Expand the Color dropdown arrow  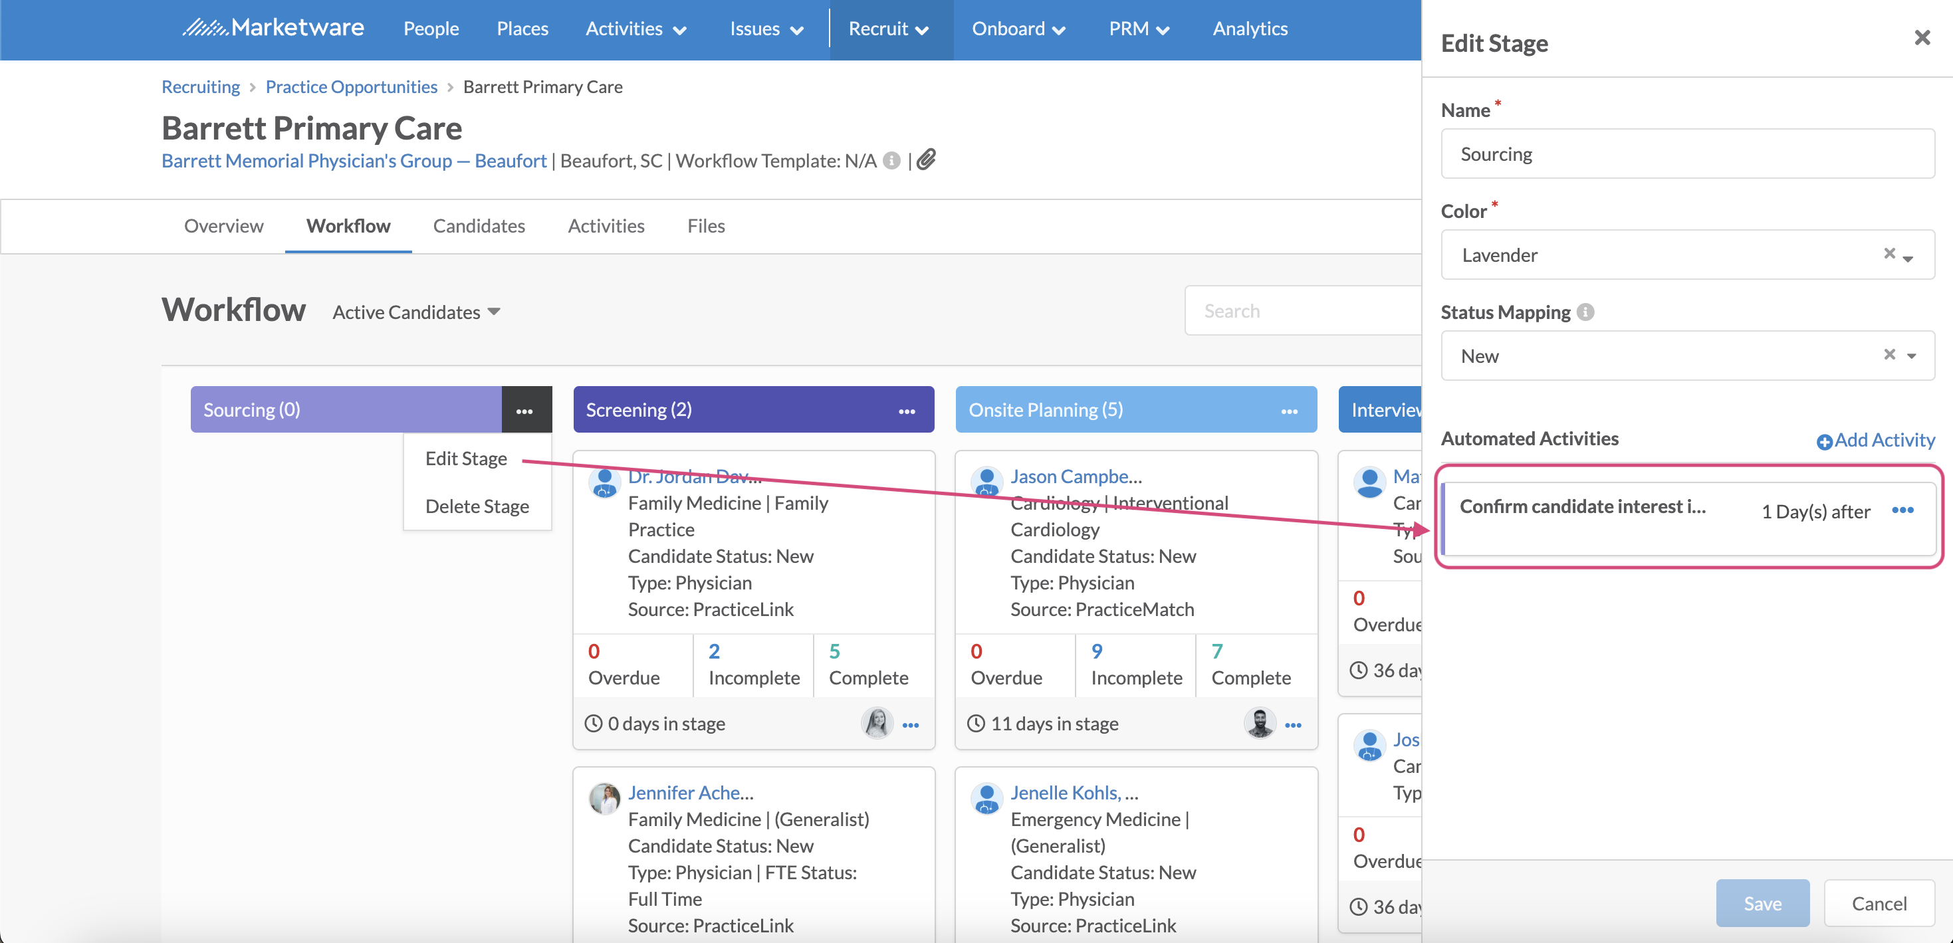(x=1909, y=258)
